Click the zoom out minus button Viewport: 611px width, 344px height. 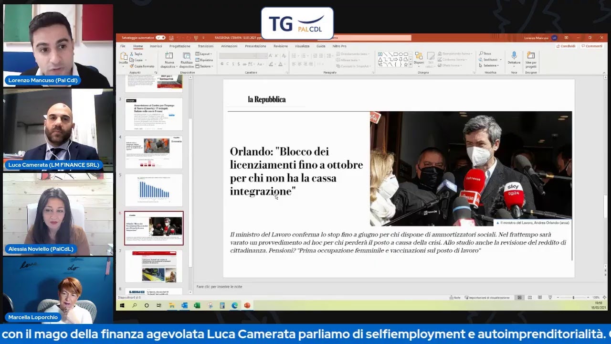(x=558, y=298)
